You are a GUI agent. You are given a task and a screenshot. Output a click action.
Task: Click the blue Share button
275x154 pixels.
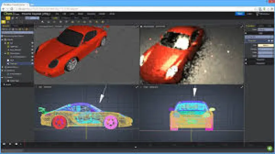coord(240,13)
